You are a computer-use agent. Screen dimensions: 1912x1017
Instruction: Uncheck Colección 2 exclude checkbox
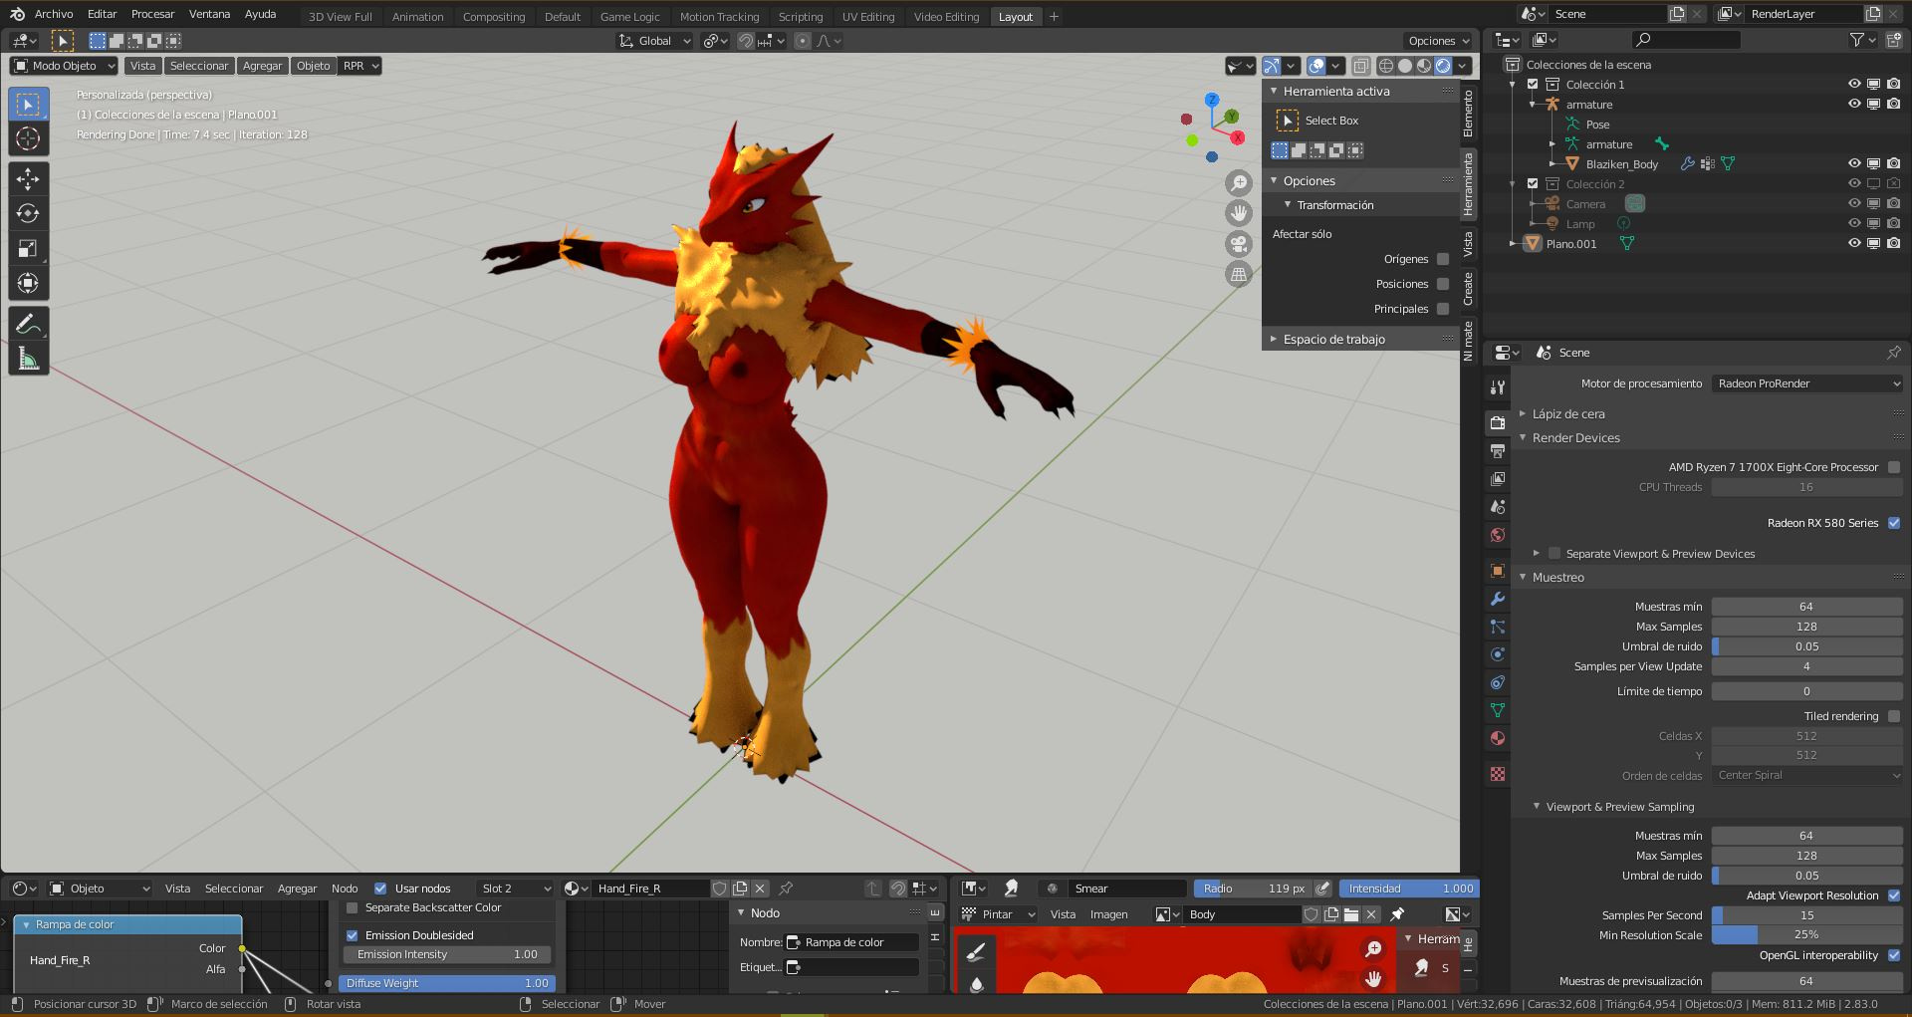coord(1533,184)
